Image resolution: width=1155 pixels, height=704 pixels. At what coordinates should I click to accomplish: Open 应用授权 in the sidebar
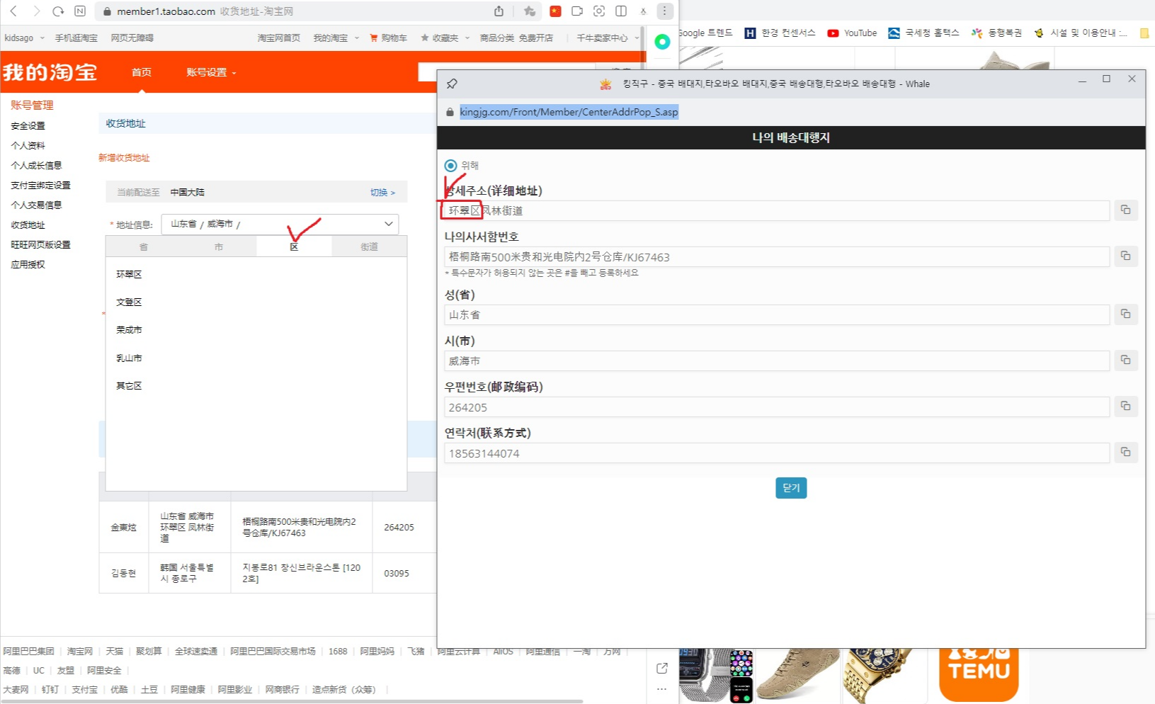[28, 265]
